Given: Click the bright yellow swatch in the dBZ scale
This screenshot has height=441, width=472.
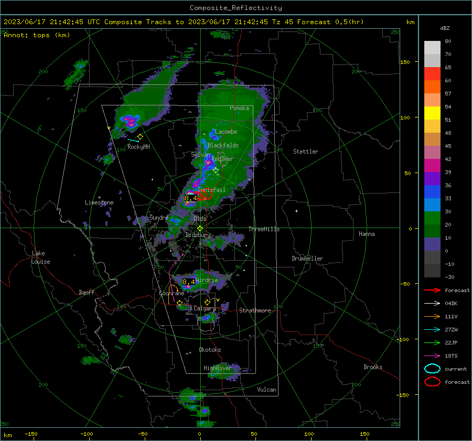Looking at the screenshot, I should pos(432,113).
